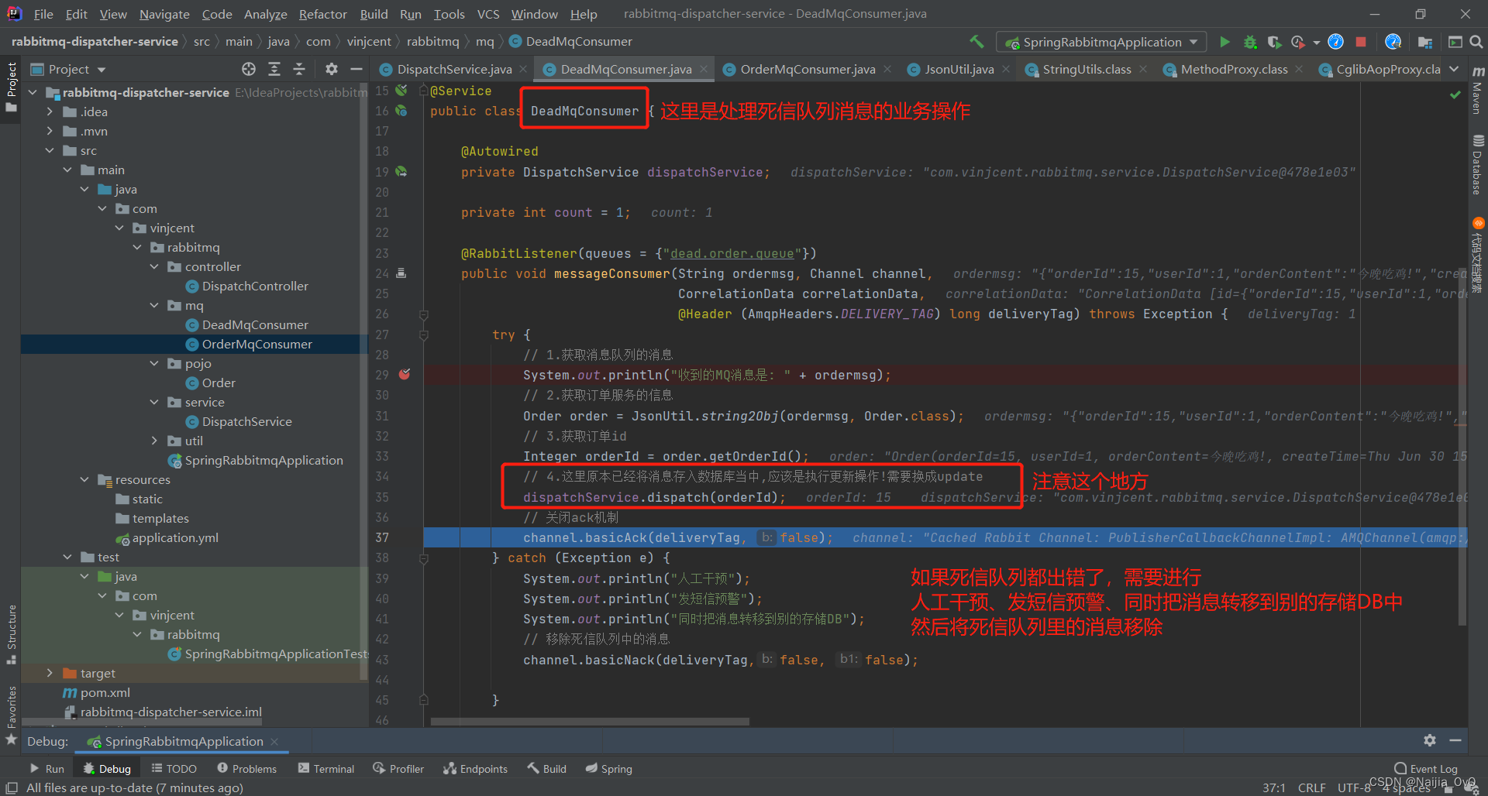Image resolution: width=1488 pixels, height=796 pixels.
Task: Fold the try block at line 27
Action: tap(424, 335)
